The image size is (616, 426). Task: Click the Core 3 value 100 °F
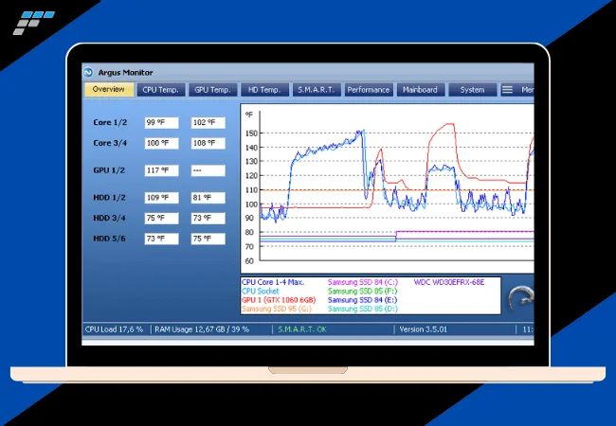[x=161, y=143]
